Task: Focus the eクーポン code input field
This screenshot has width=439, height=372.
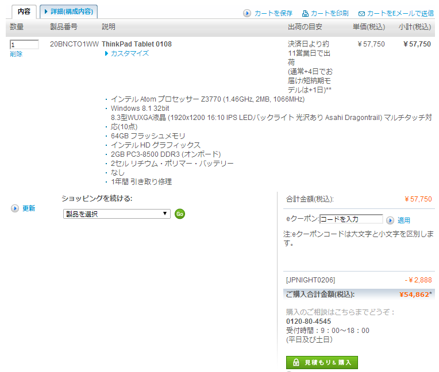Action: (x=351, y=219)
